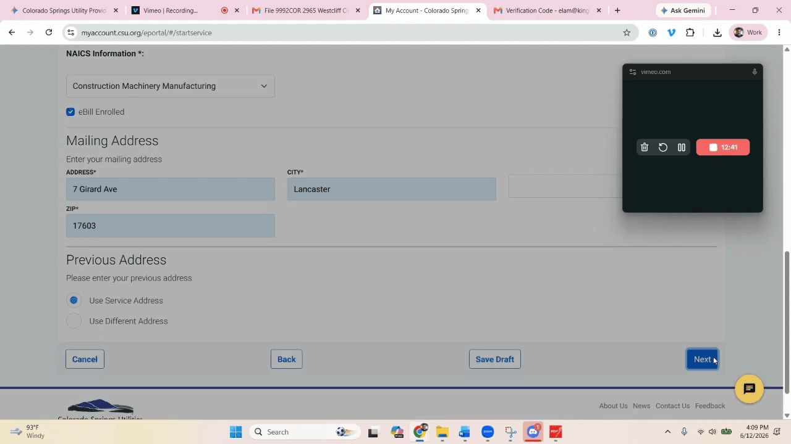Open Ask Gemini

pyautogui.click(x=683, y=10)
